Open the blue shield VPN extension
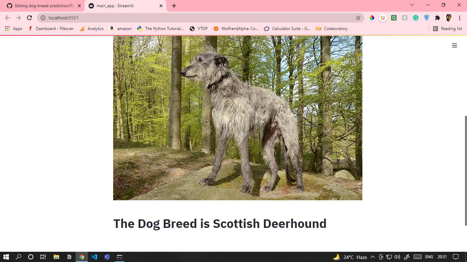The width and height of the screenshot is (467, 262). (x=426, y=17)
